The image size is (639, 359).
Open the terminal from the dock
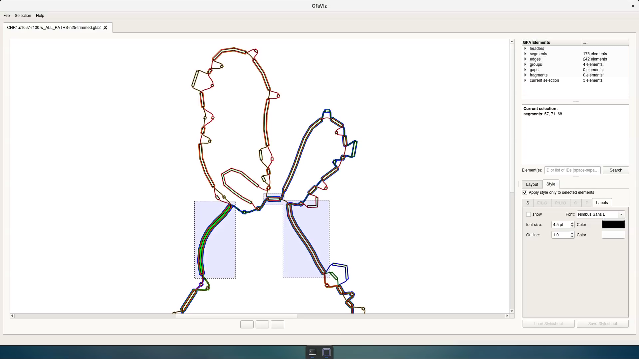[312, 352]
